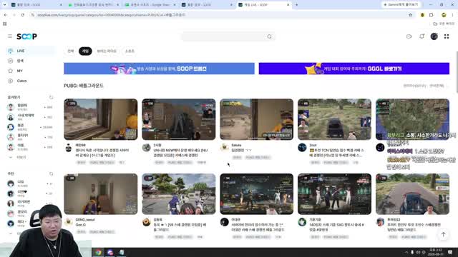Open the sort order dropdown near PUBG heading
Viewport: 458px width, 257px height.
(x=415, y=86)
